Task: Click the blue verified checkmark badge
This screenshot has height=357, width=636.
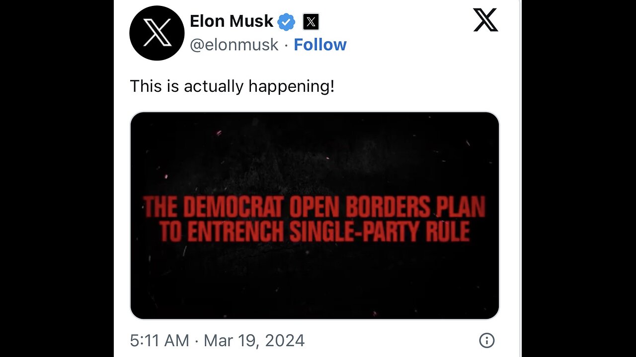Action: coord(286,22)
